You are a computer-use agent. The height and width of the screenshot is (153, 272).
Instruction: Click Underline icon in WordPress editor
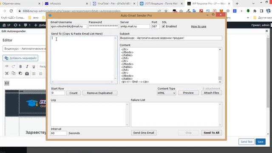pos(34,67)
